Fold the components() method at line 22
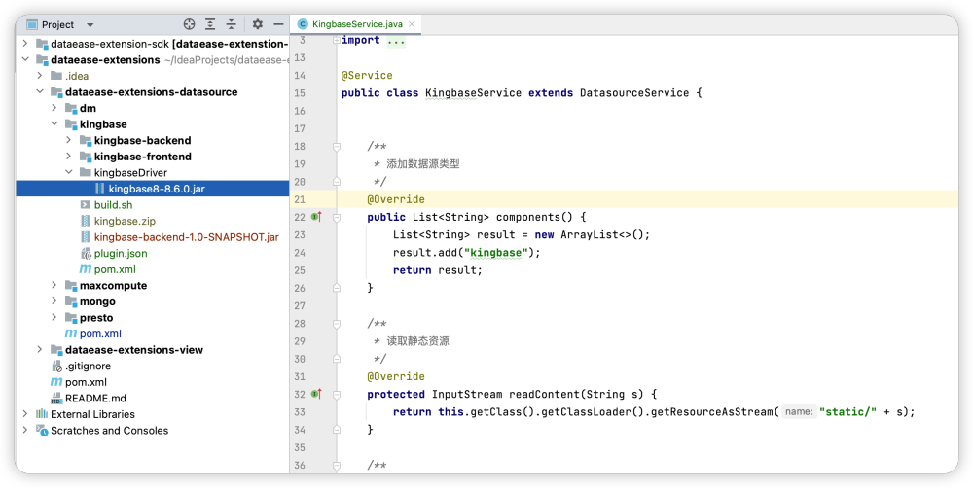This screenshot has width=973, height=488. (337, 217)
